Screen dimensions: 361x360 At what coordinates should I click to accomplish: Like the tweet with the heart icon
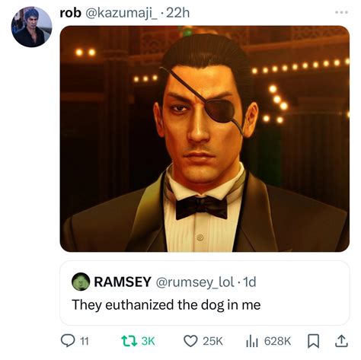click(x=190, y=341)
